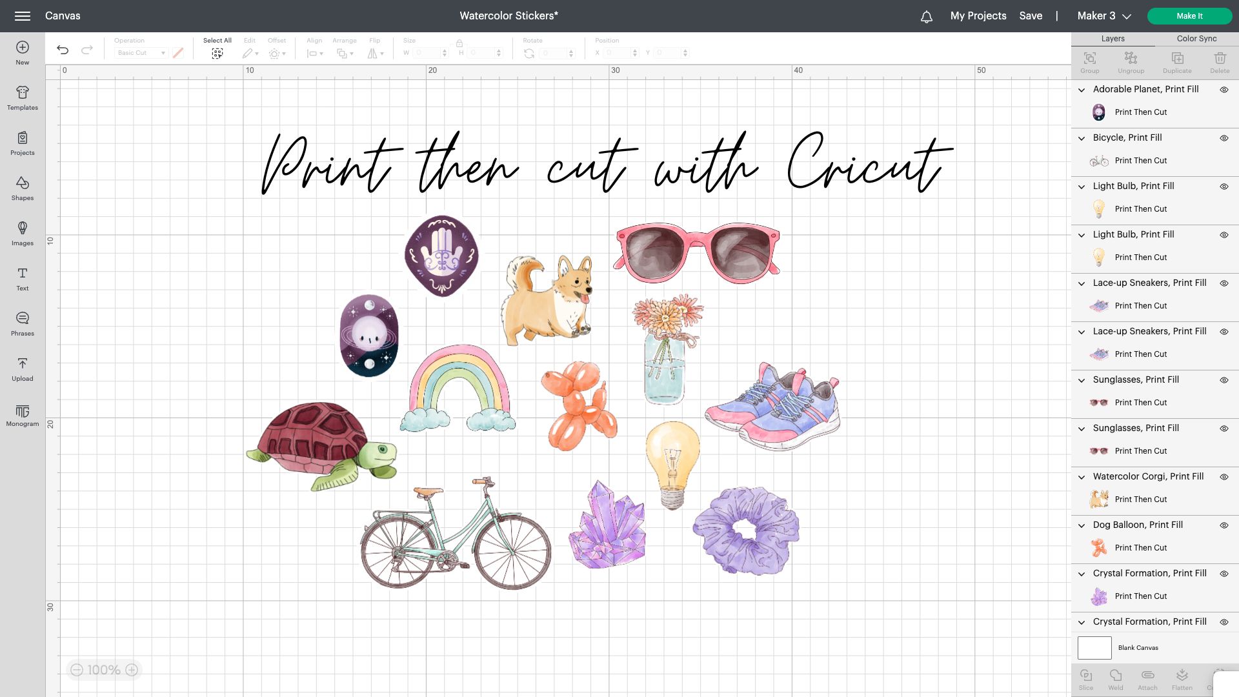The image size is (1239, 697).
Task: Collapse the Bicycle layer group
Action: (x=1082, y=138)
